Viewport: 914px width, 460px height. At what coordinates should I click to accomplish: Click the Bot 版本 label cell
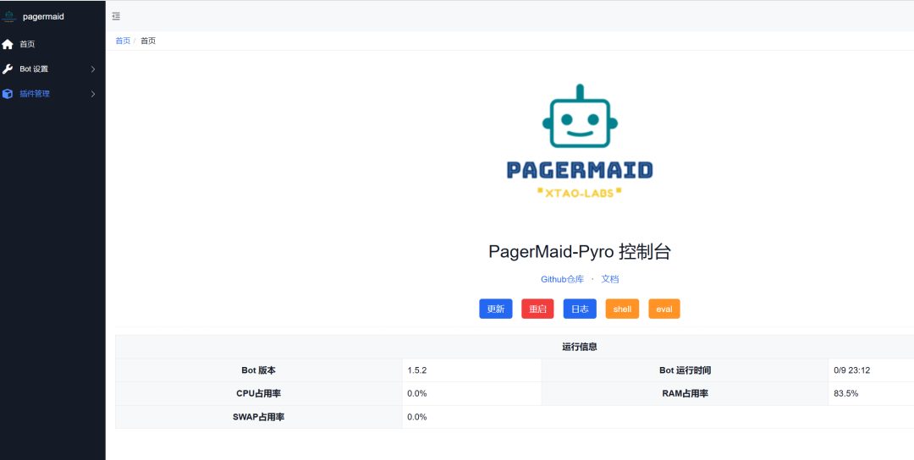click(x=259, y=370)
